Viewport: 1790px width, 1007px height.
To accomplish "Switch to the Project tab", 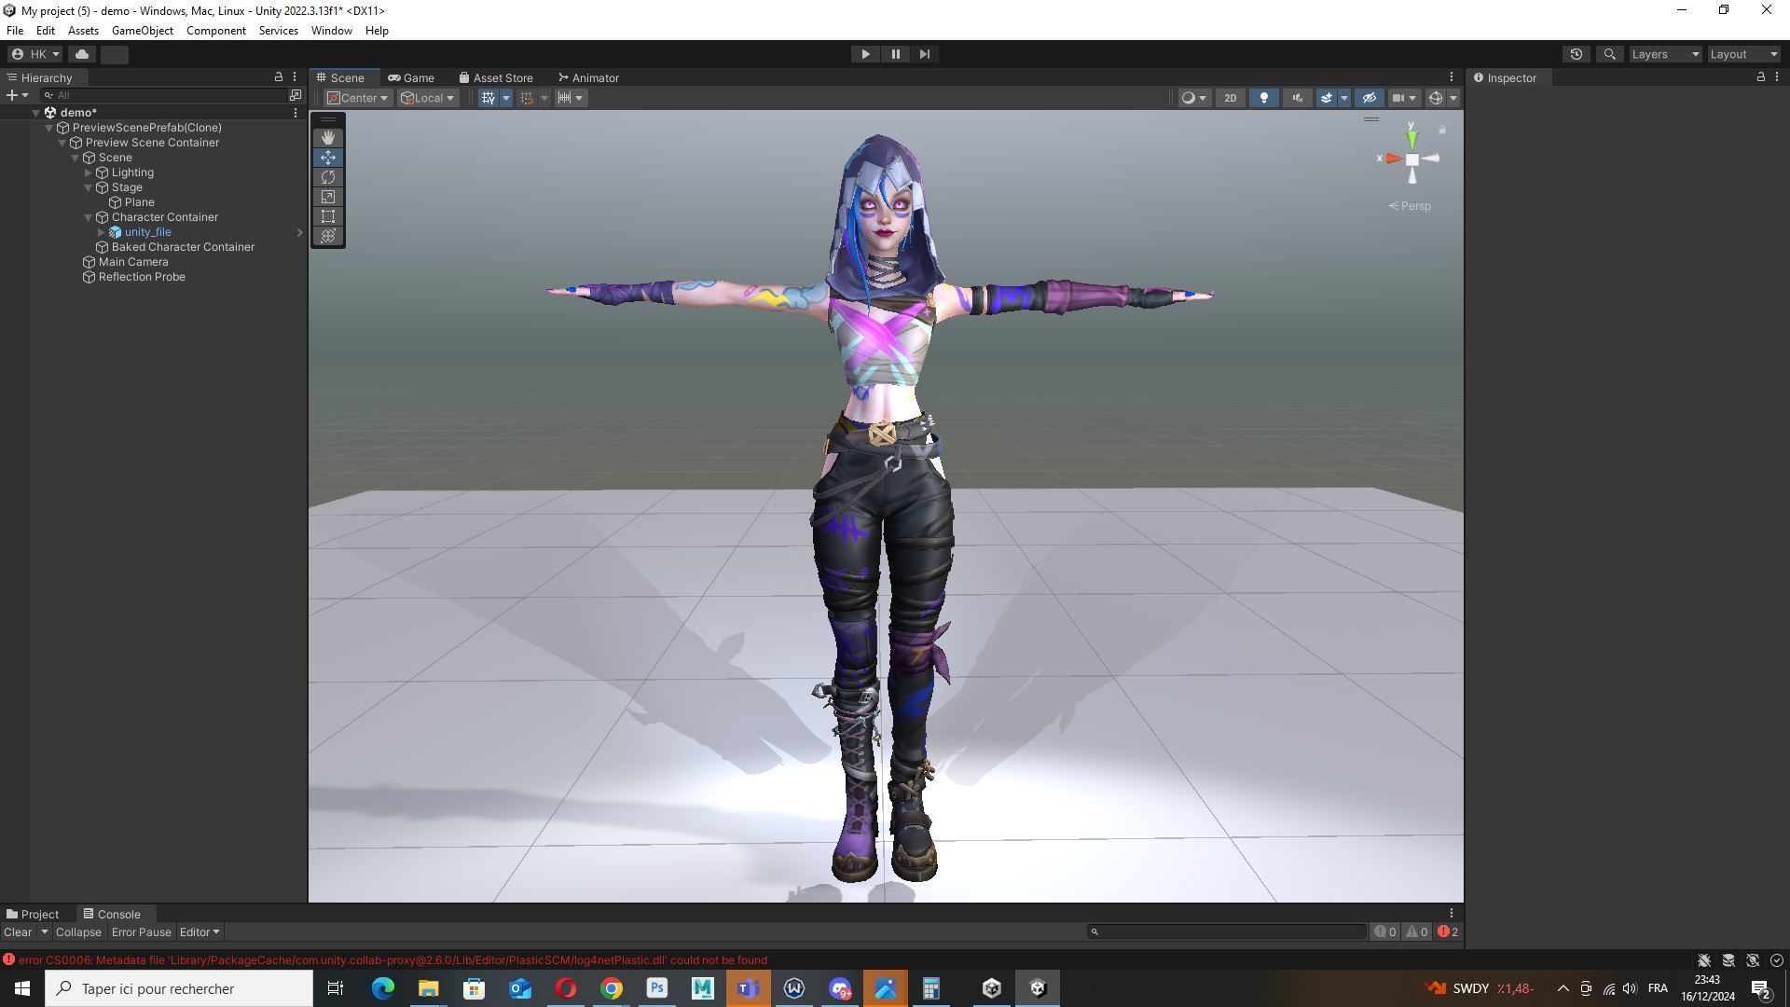I will point(33,915).
